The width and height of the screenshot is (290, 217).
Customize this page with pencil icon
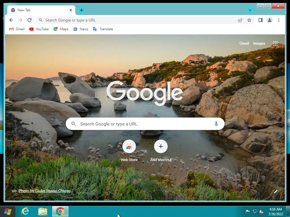pos(276,192)
